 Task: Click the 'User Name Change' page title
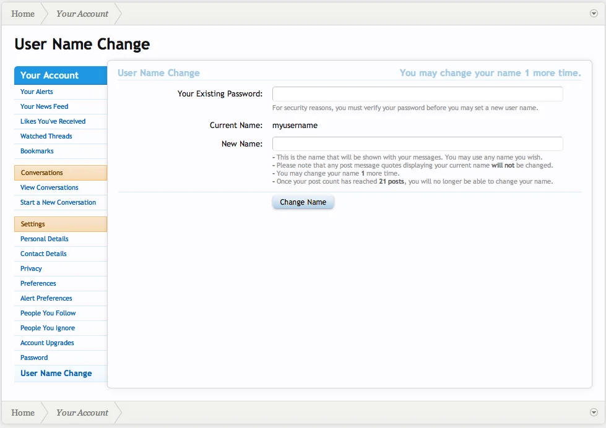click(82, 44)
